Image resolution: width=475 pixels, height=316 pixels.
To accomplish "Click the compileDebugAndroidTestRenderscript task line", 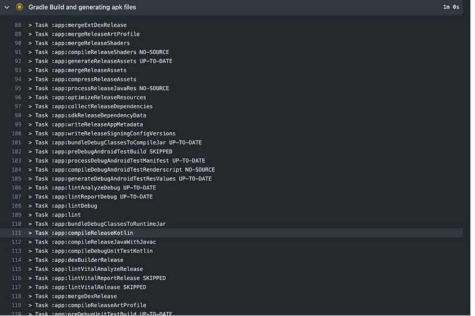I will [x=122, y=170].
